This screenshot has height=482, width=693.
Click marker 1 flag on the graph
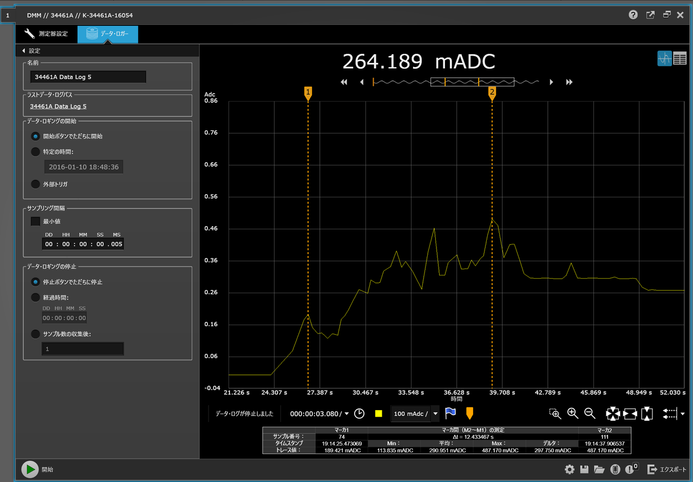click(308, 93)
